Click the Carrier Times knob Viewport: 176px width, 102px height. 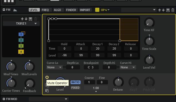pos(11,83)
